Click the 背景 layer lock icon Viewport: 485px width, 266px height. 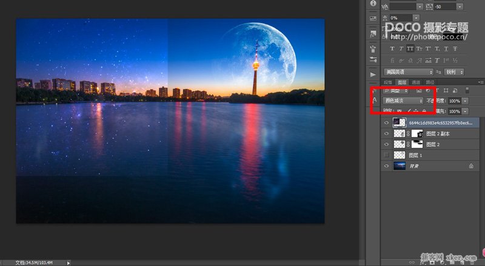click(x=471, y=166)
